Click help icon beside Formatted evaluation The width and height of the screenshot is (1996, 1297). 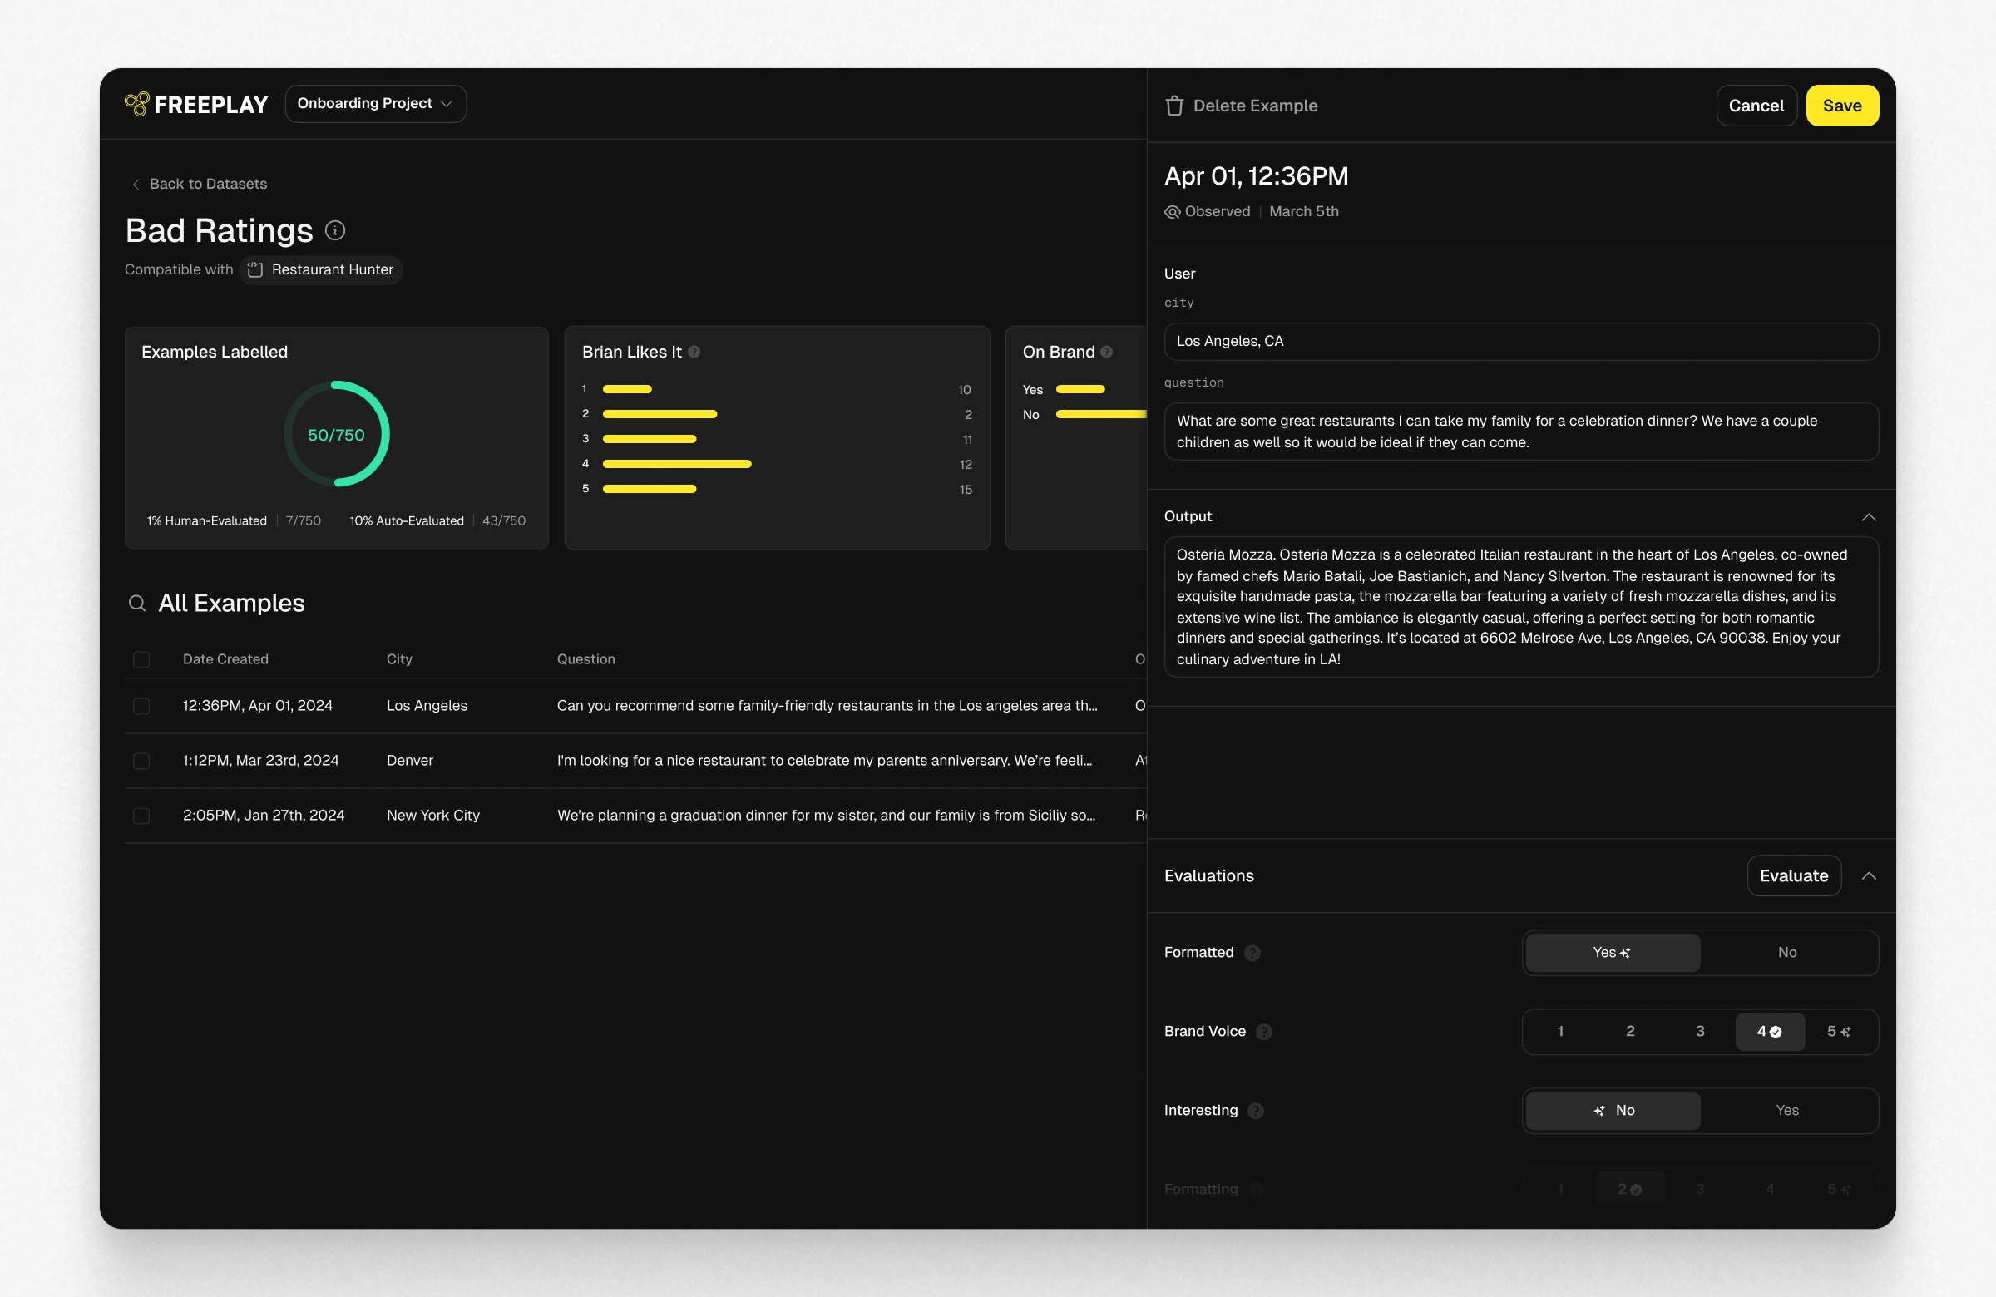point(1252,953)
